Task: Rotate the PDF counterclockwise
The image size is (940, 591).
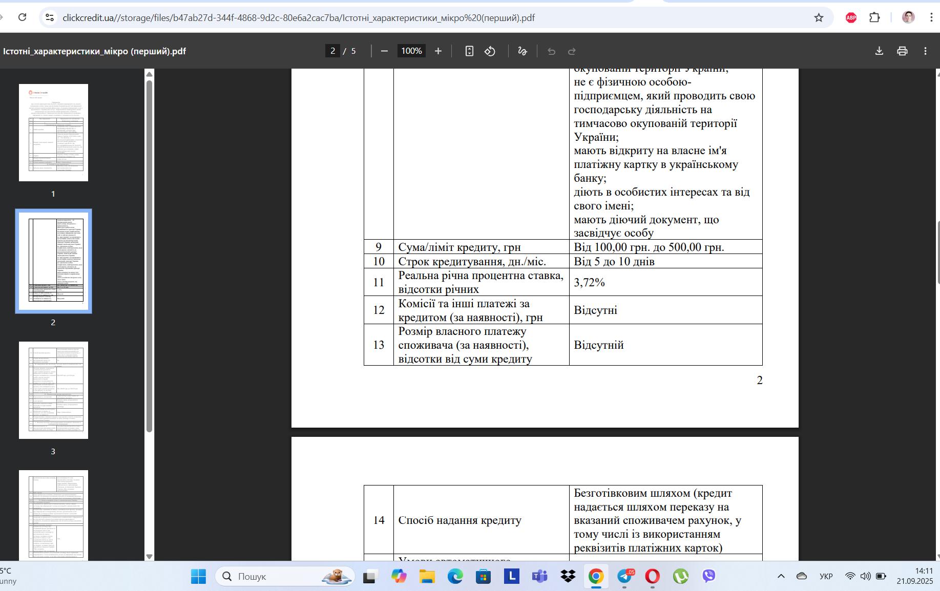Action: [490, 51]
